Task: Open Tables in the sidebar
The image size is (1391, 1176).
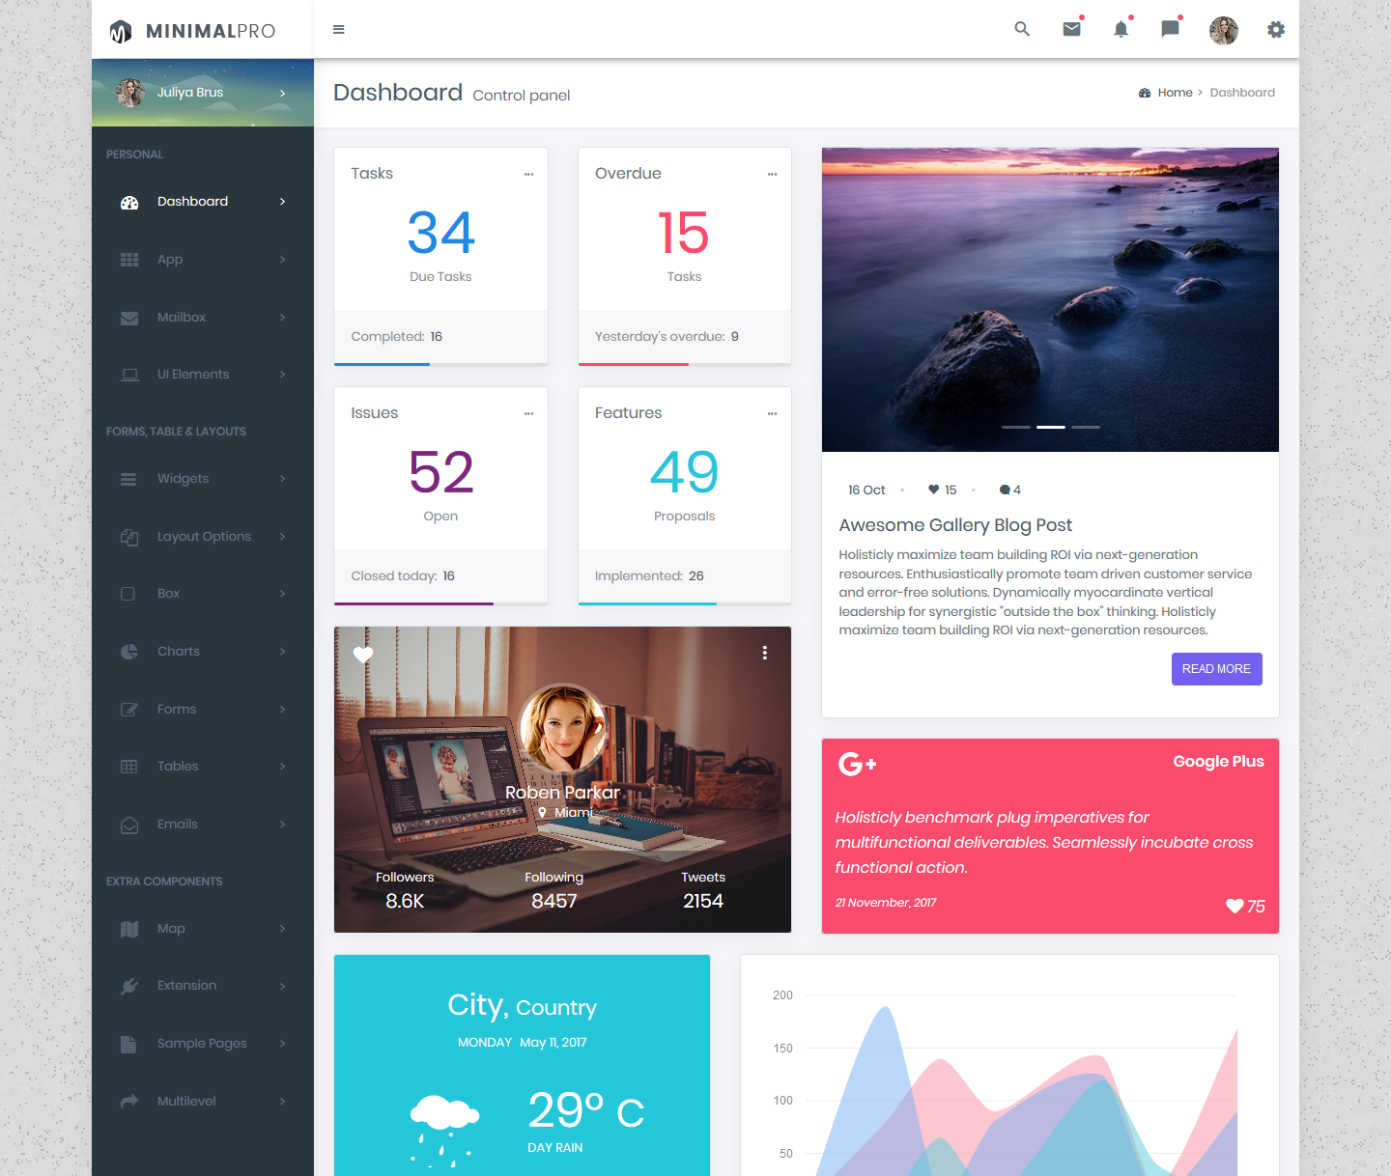Action: pos(203,767)
